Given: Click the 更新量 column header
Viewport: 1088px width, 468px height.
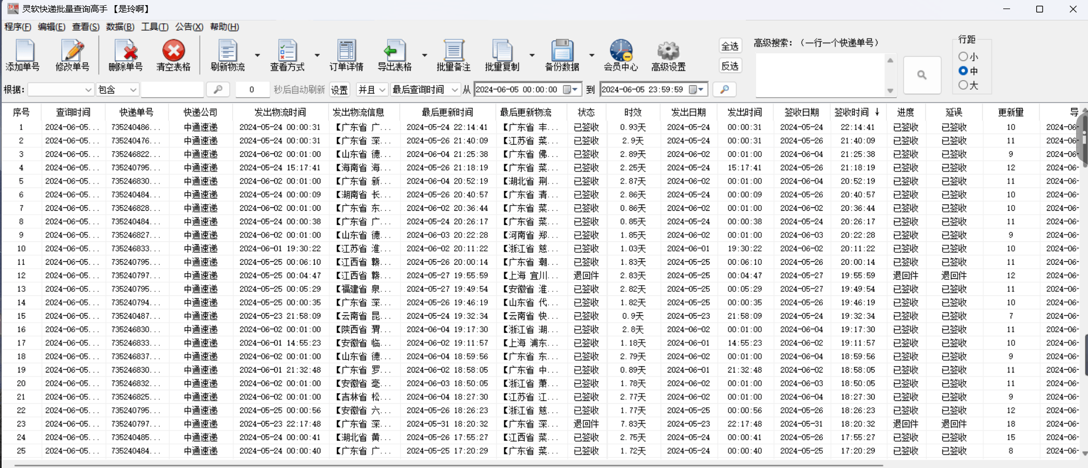Looking at the screenshot, I should [x=1011, y=112].
